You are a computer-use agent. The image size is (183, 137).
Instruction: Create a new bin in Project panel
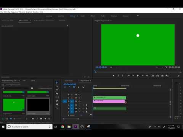(41, 119)
